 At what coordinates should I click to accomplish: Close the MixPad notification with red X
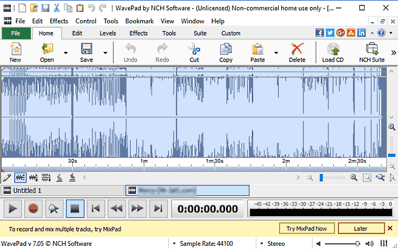click(x=391, y=228)
